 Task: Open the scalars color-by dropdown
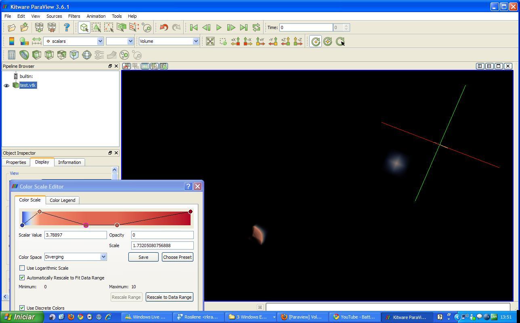(x=73, y=41)
